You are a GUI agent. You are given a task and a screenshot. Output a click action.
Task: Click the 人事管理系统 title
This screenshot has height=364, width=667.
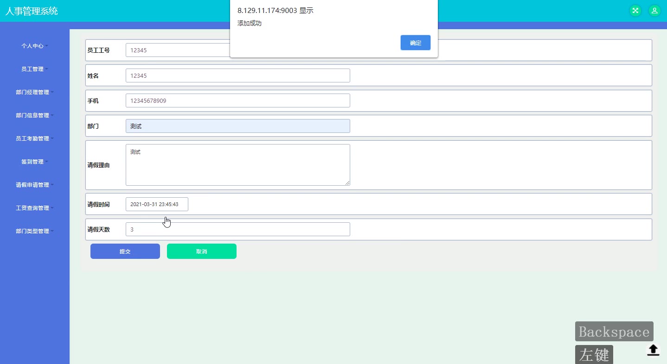click(x=32, y=11)
